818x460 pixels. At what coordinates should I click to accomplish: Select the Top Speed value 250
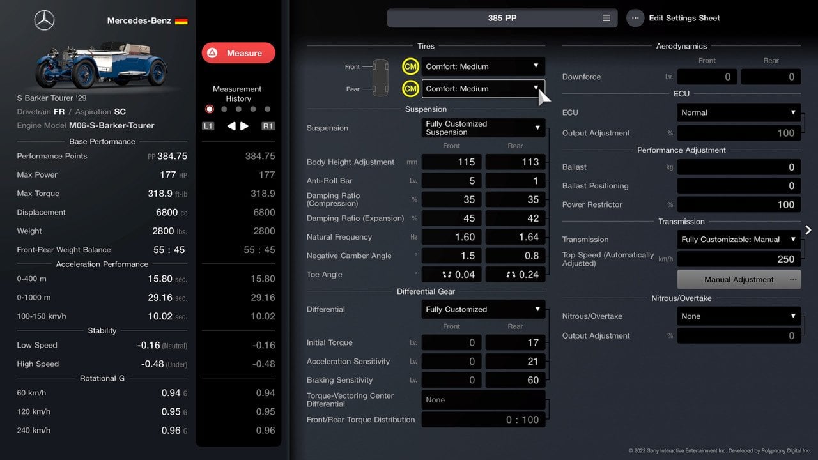pyautogui.click(x=739, y=259)
